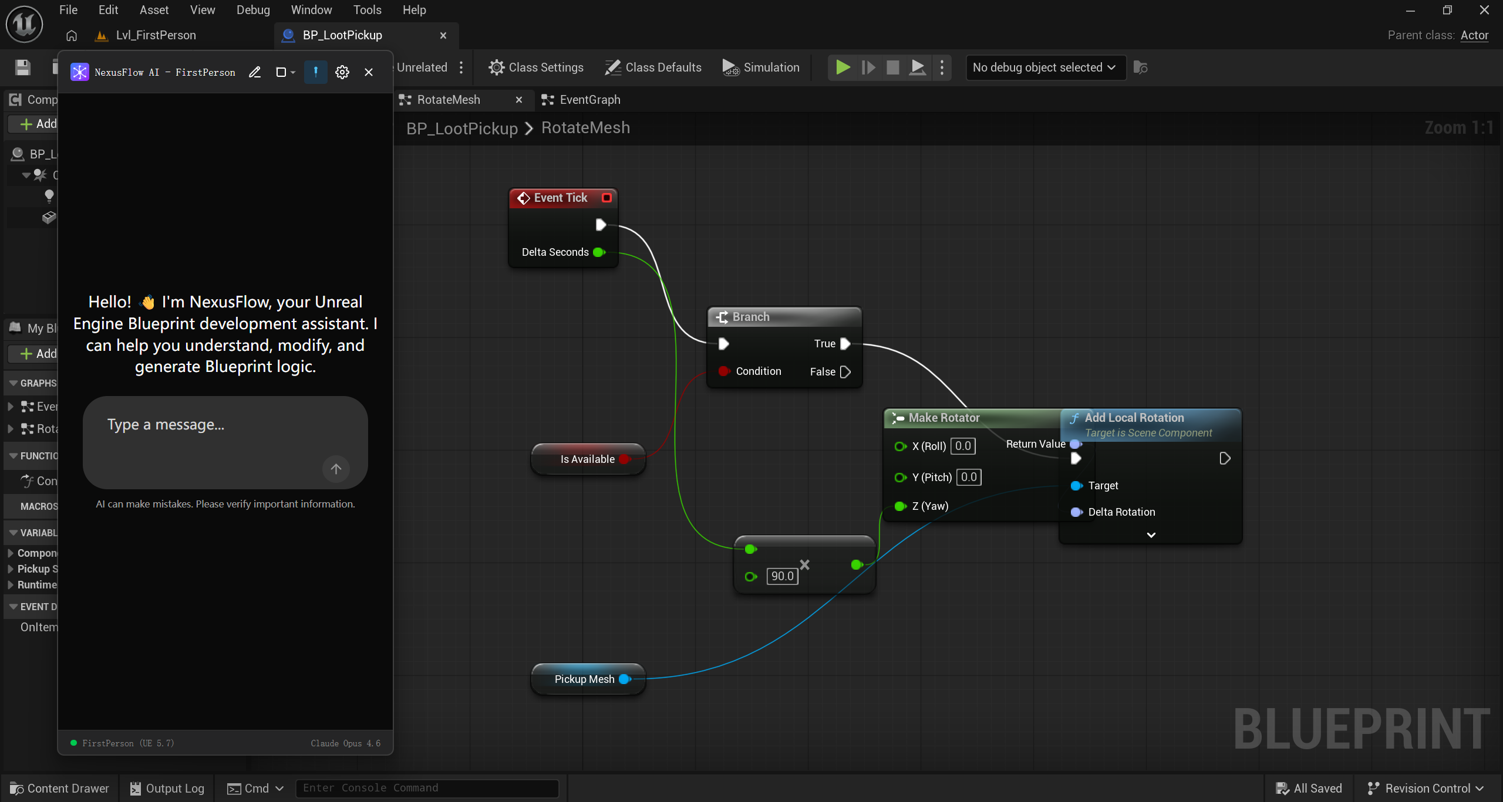This screenshot has height=802, width=1503.
Task: Stop the play session
Action: 893,67
